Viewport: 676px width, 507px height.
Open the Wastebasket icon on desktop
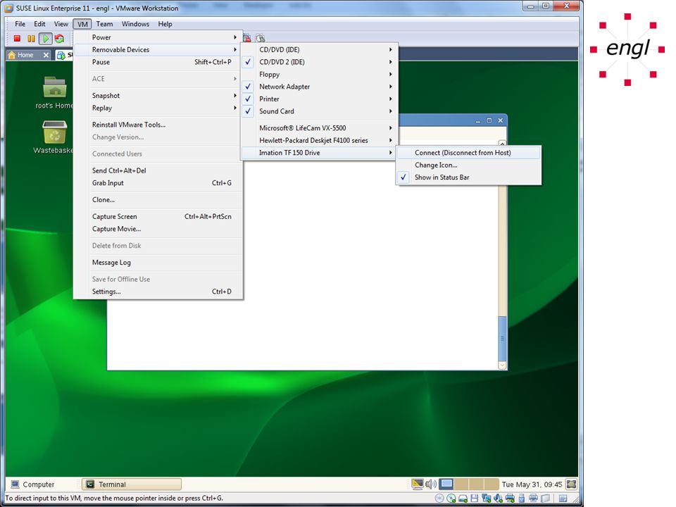55,132
